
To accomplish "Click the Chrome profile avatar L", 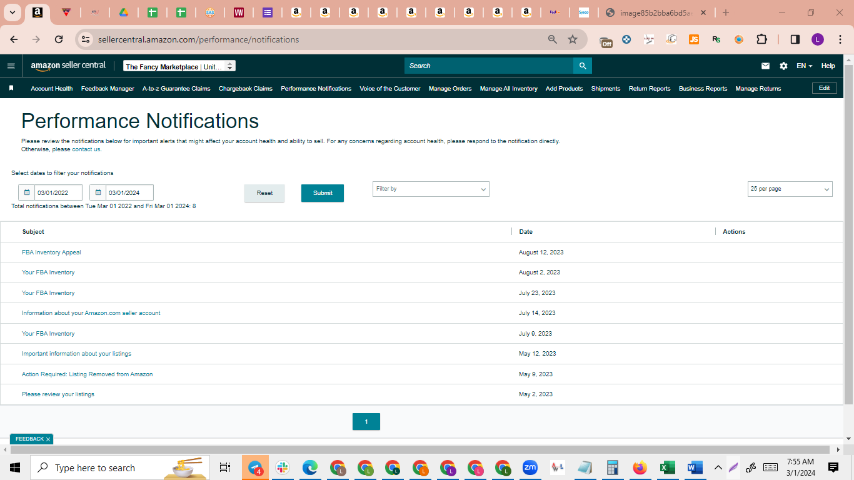I will tap(818, 39).
